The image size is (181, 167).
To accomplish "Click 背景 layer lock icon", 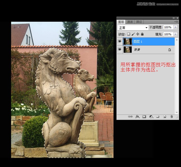I will pos(169,50).
